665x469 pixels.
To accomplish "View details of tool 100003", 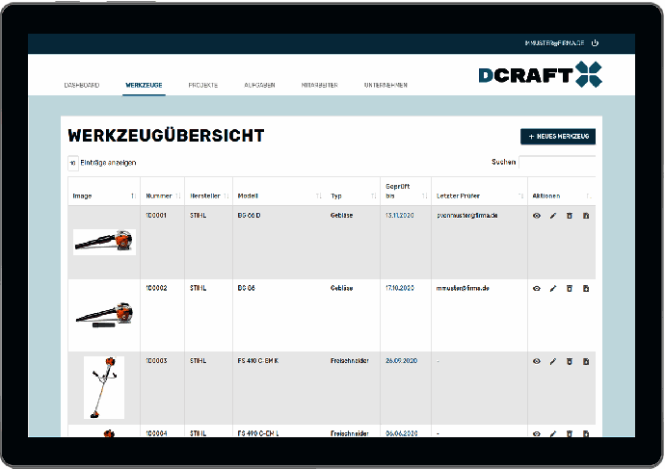I will coord(537,361).
